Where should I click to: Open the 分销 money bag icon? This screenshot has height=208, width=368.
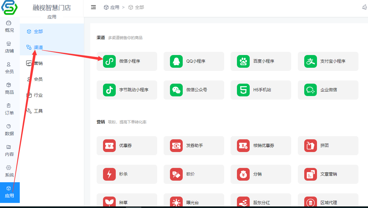[243, 174]
